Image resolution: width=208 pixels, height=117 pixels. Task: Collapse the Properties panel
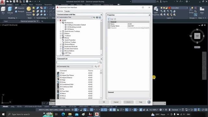point(149,15)
